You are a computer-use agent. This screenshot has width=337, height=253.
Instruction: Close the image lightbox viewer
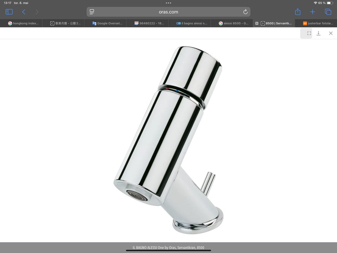pyautogui.click(x=331, y=33)
